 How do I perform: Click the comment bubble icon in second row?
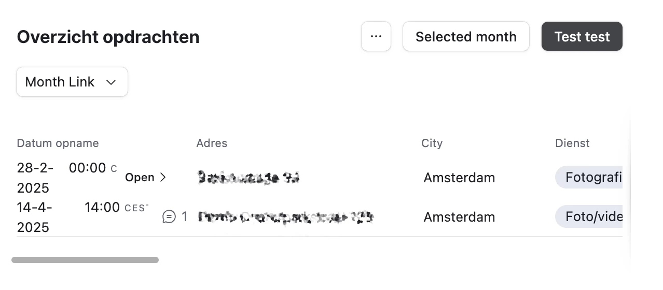[169, 216]
